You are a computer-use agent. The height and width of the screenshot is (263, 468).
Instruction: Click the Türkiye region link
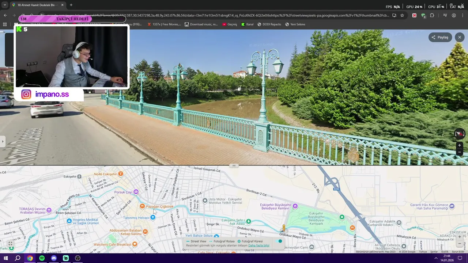pyautogui.click(x=423, y=252)
